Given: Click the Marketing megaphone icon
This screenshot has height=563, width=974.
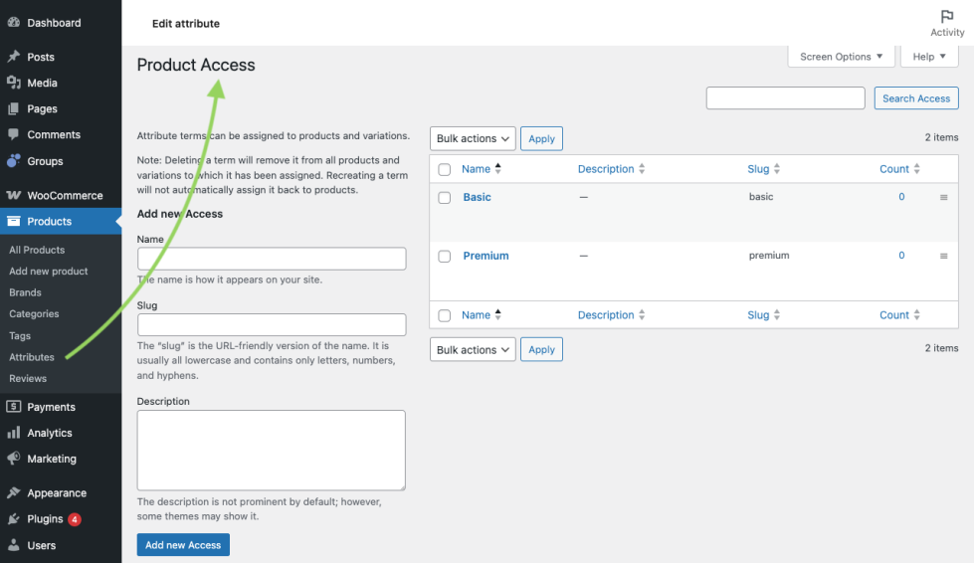Looking at the screenshot, I should click(x=14, y=459).
